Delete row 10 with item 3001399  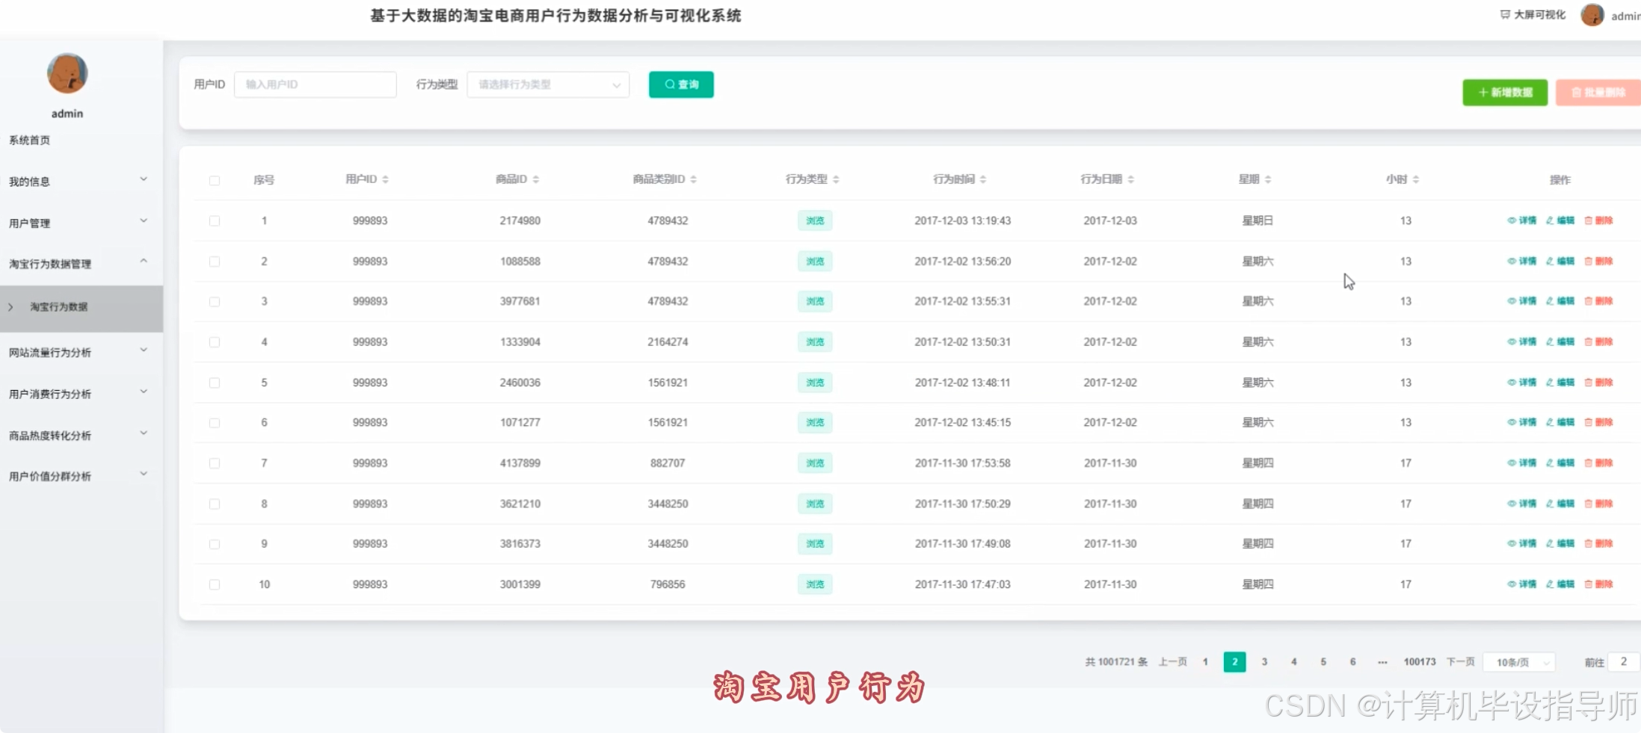[1599, 584]
